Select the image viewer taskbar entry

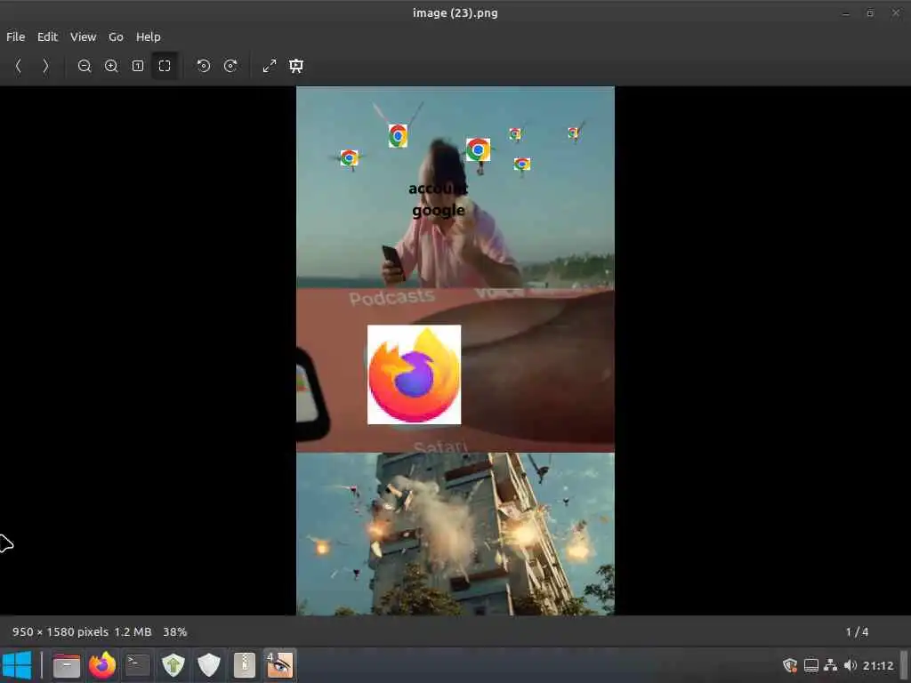280,665
